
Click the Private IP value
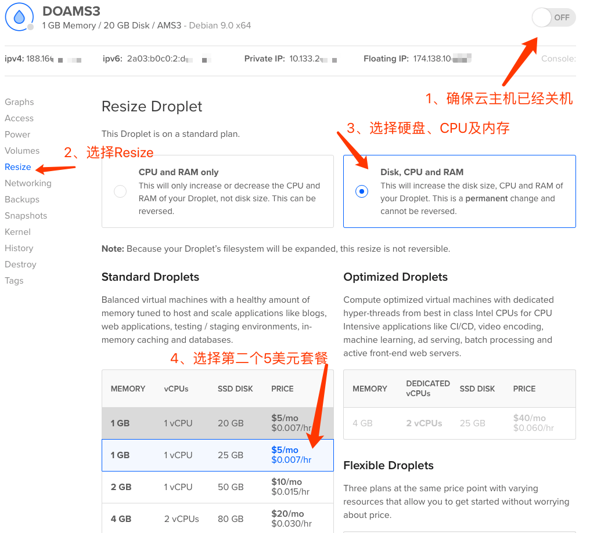point(313,59)
